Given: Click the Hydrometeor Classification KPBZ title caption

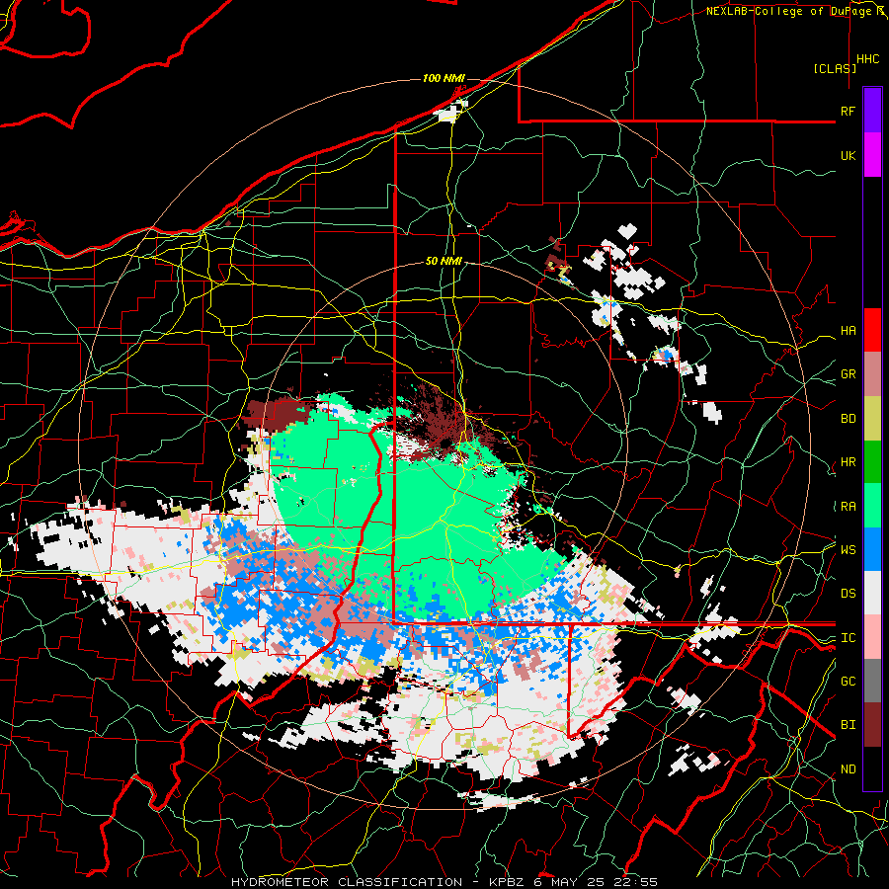Looking at the screenshot, I should [x=444, y=882].
